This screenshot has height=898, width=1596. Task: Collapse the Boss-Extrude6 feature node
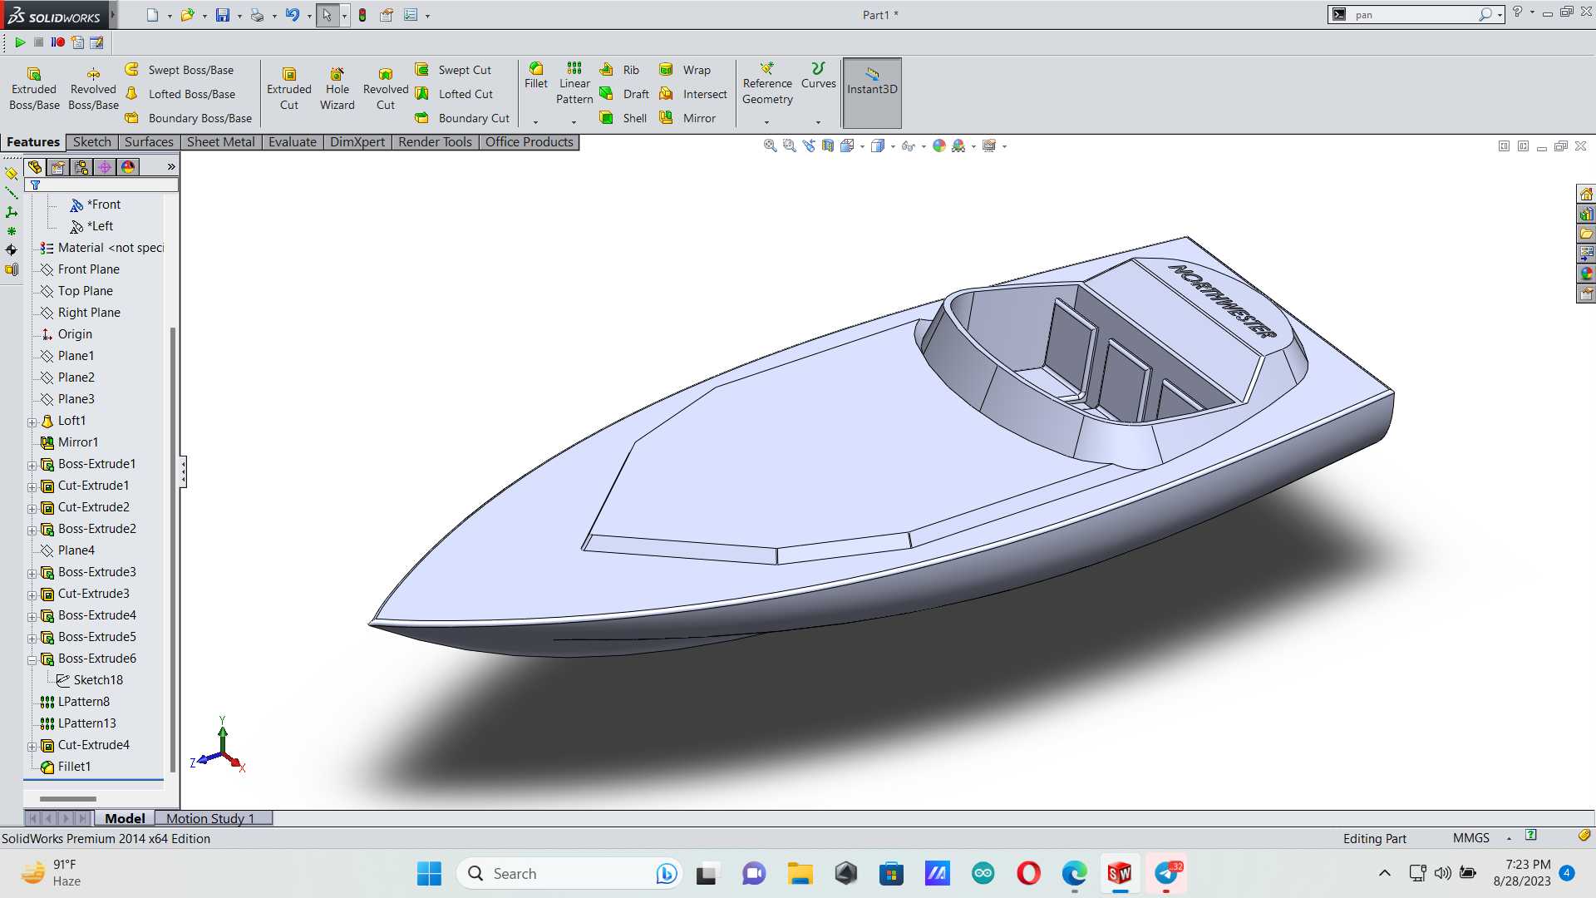(32, 659)
